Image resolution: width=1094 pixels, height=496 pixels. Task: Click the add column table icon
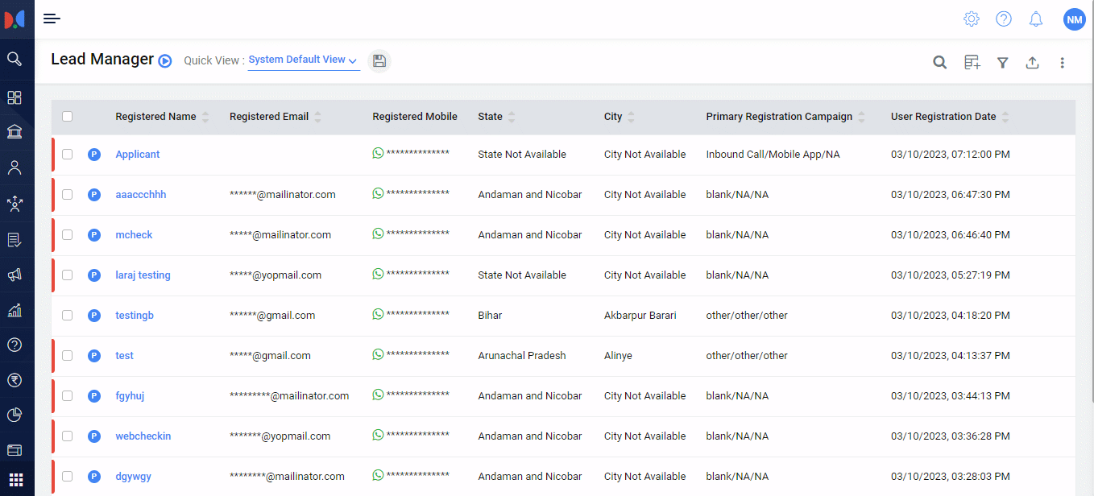pos(972,62)
